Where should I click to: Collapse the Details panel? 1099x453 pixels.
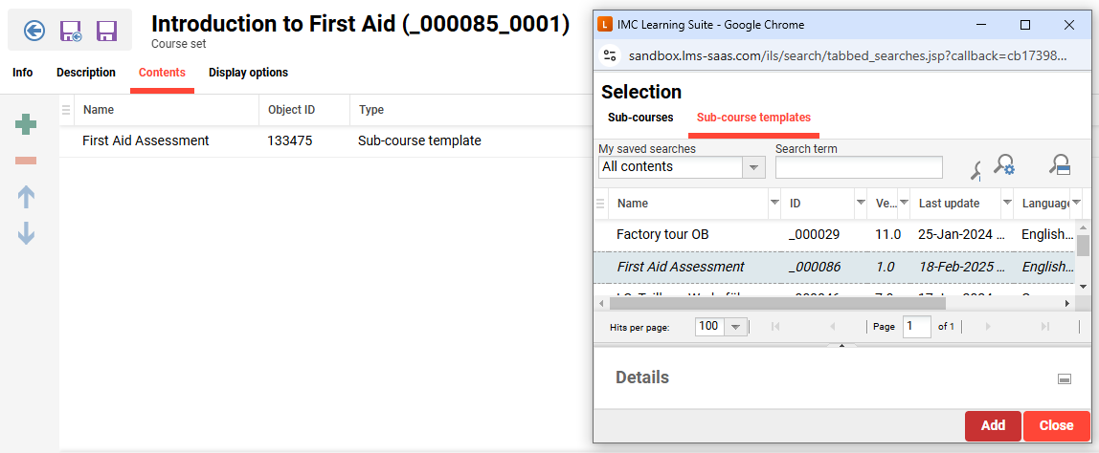(1064, 378)
